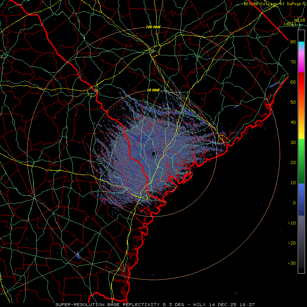Click "SUPER-RESOLUTION BASE REFLECTIVITY" caption text

(107, 305)
